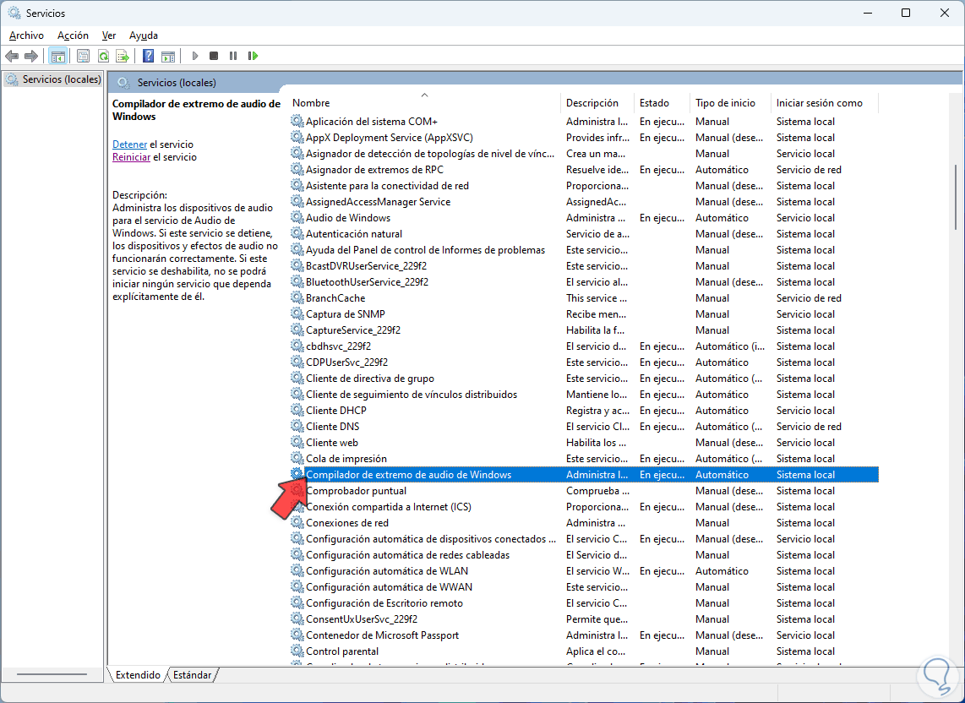Select cbdhsvc_229f2 service
965x703 pixels.
tap(583, 346)
